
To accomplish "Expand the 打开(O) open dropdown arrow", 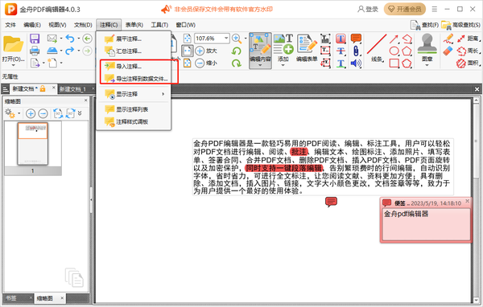I will coord(13,65).
